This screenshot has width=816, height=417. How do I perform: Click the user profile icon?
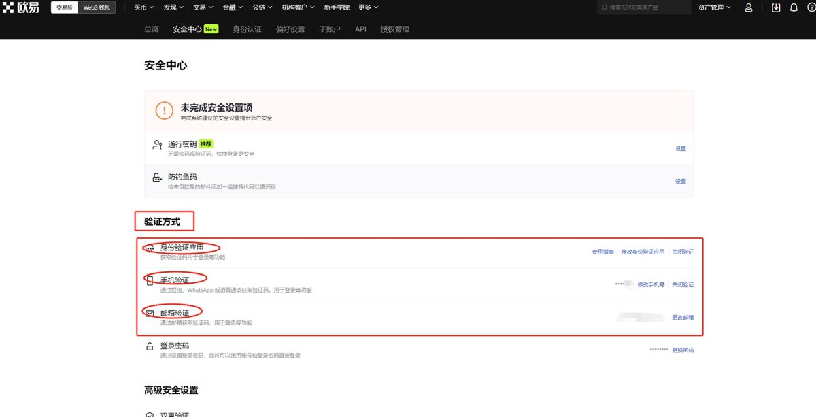point(748,7)
